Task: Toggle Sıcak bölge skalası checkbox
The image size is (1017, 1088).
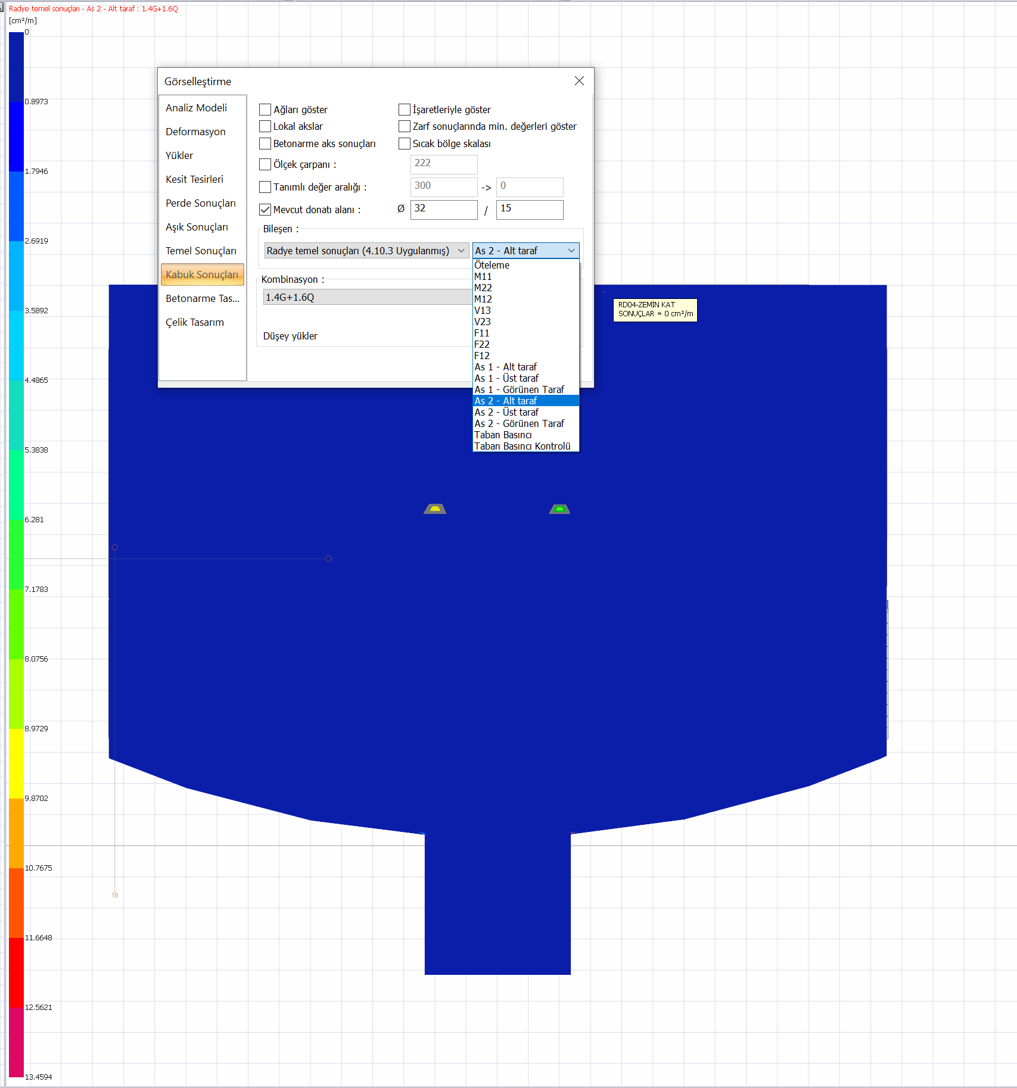Action: click(x=405, y=144)
